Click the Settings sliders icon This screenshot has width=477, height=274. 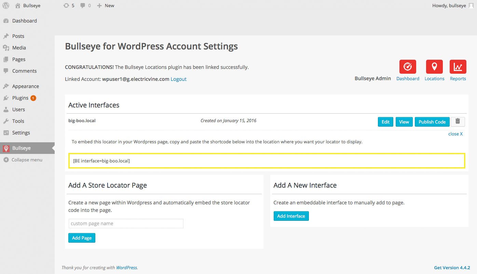click(x=6, y=133)
